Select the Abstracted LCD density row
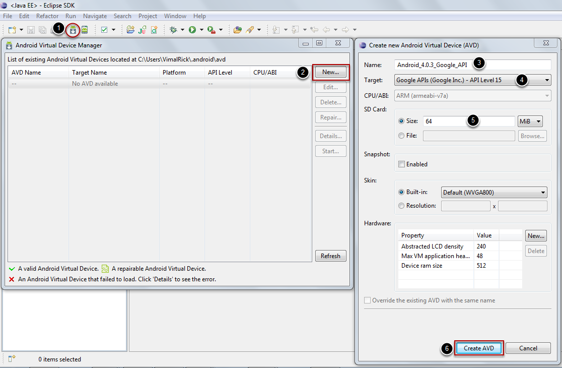This screenshot has height=368, width=562. (x=460, y=247)
